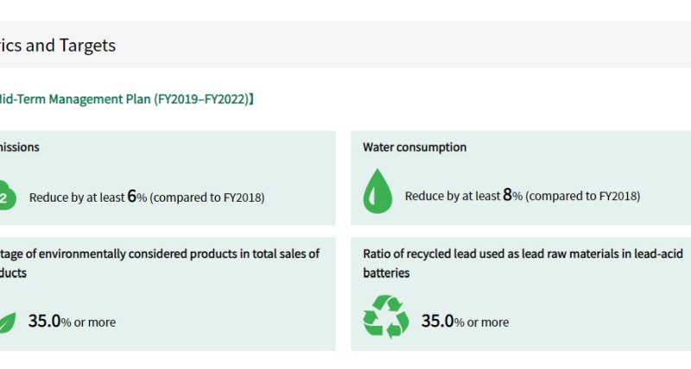Select the recycled lead target card
Image resolution: width=691 pixels, height=369 pixels.
[521, 294]
